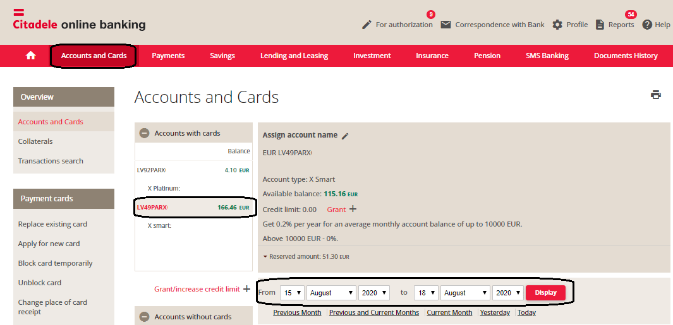Click X smart card entry
The image size is (673, 325).
click(159, 225)
